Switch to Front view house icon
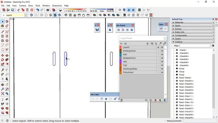The width and height of the screenshot is (218, 123). coord(75,15)
